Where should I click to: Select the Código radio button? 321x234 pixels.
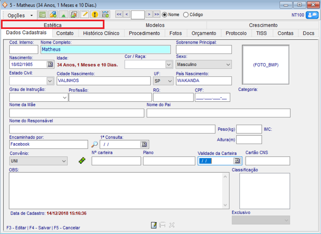pyautogui.click(x=186, y=14)
